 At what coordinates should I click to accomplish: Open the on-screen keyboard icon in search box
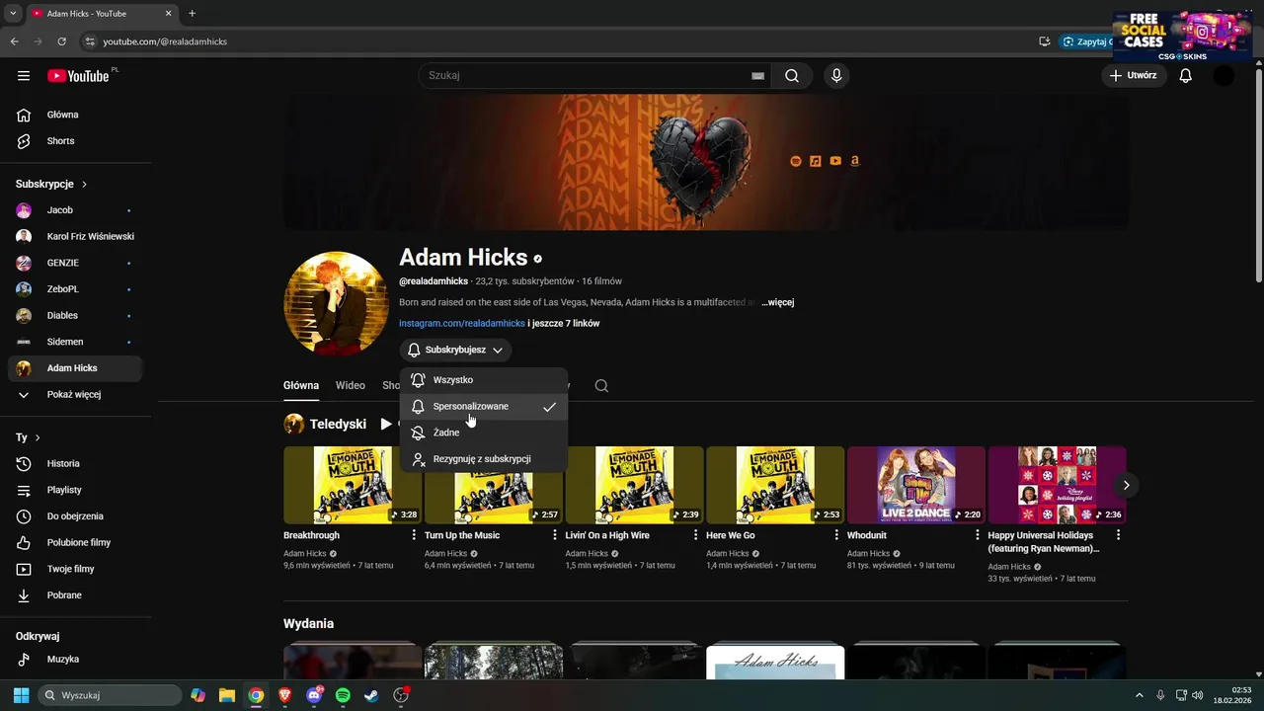[x=757, y=76]
